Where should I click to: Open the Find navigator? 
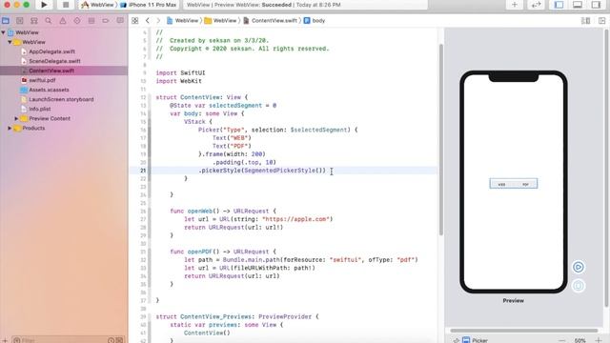pos(49,21)
